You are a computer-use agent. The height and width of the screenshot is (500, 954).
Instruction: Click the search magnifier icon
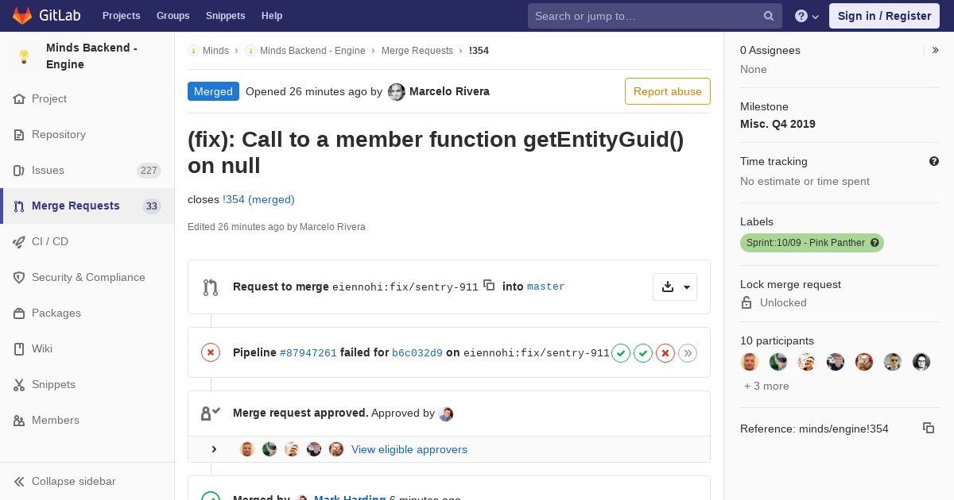point(769,16)
